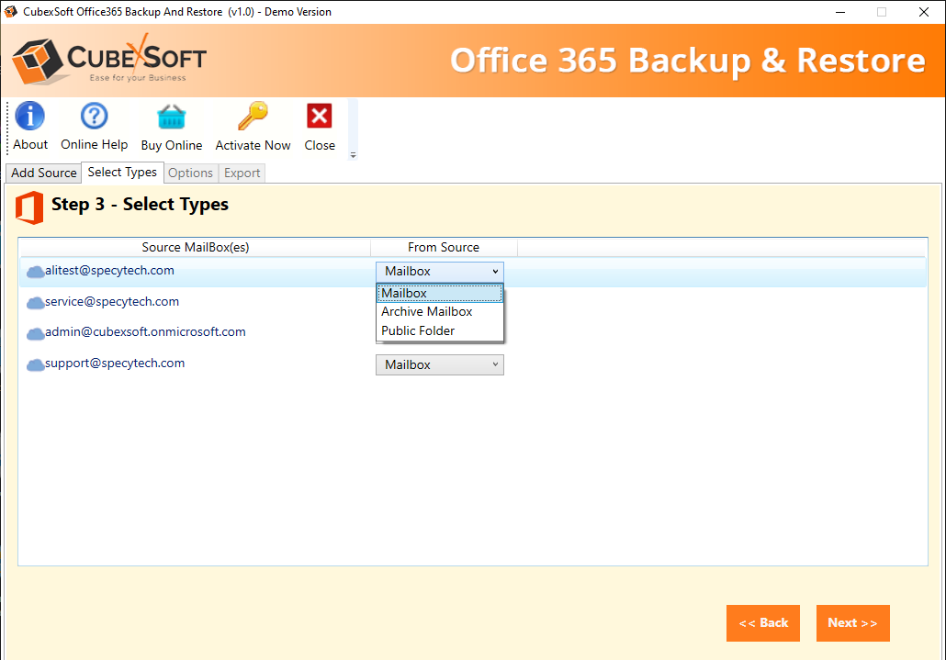The height and width of the screenshot is (660, 946).
Task: Click the Buy Online basket icon
Action: (x=171, y=117)
